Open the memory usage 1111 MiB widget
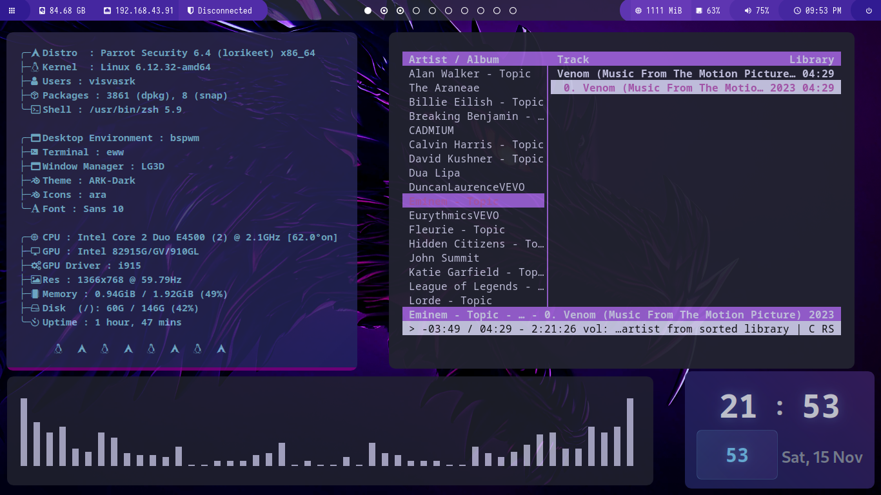The image size is (881, 495). point(658,10)
